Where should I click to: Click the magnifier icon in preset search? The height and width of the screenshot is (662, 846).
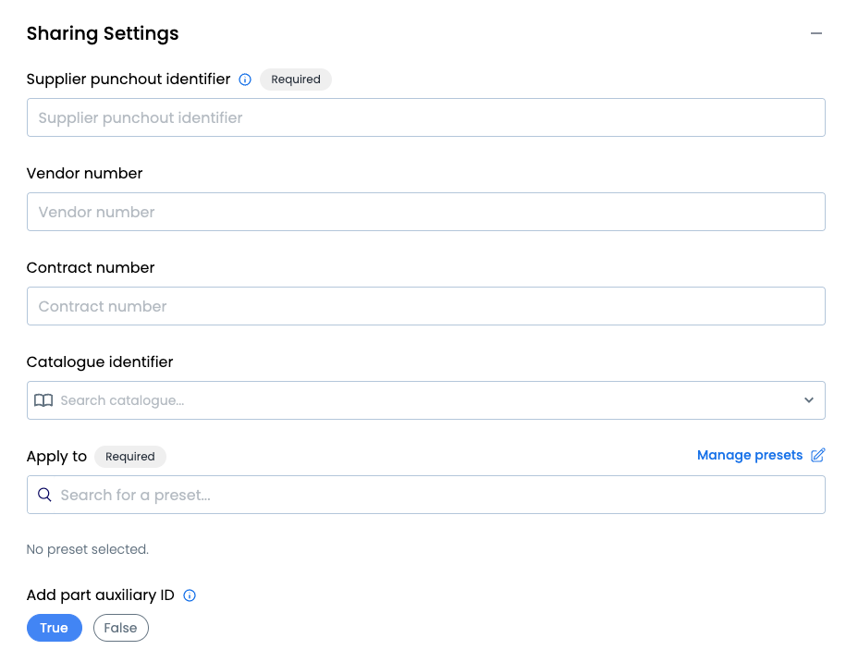coord(44,495)
